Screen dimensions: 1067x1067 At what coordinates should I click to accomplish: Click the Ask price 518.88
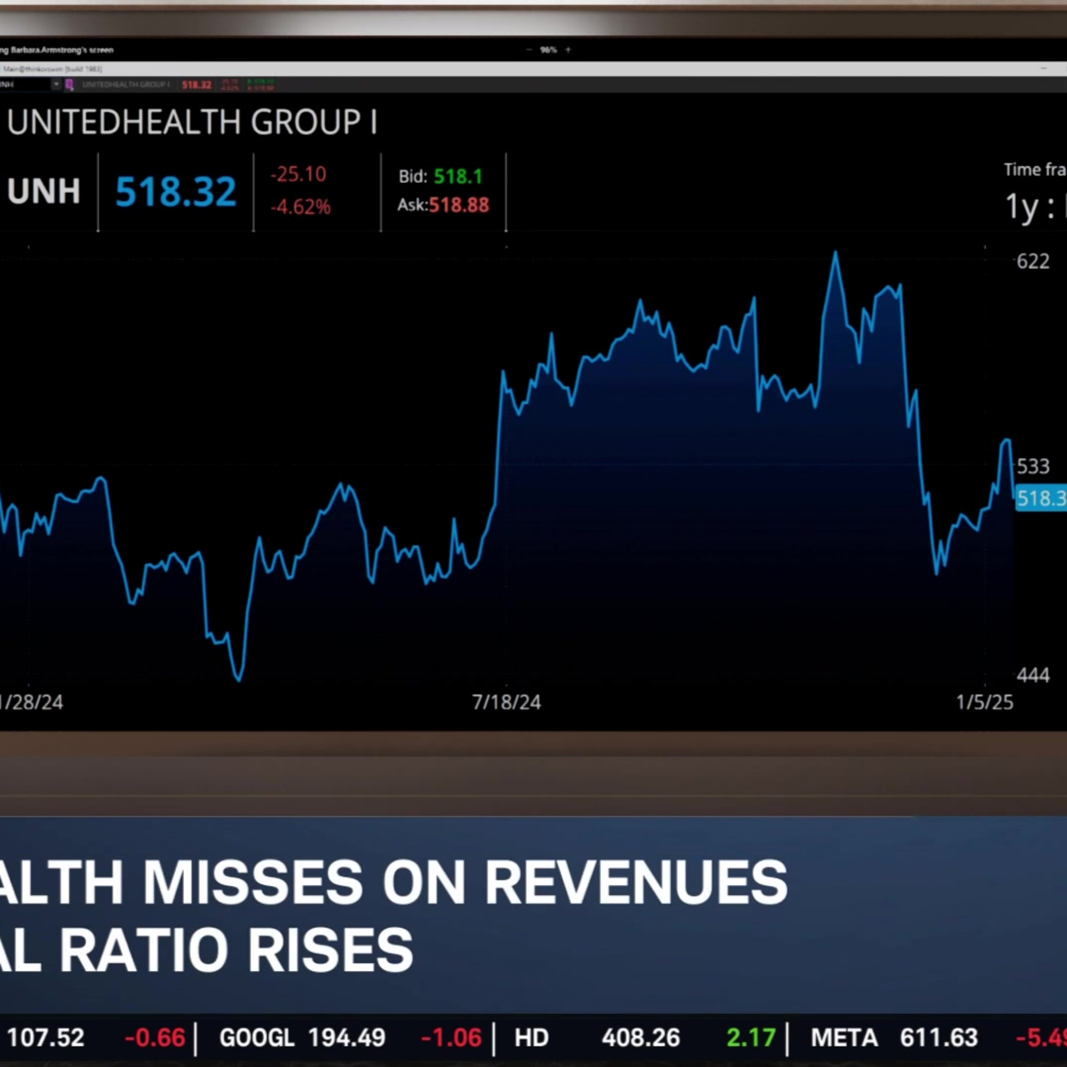tap(459, 205)
